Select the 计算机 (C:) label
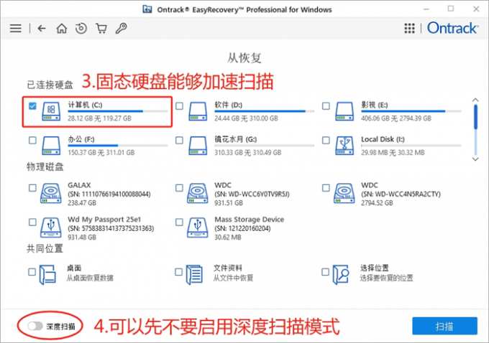489x343 pixels. pyautogui.click(x=85, y=105)
